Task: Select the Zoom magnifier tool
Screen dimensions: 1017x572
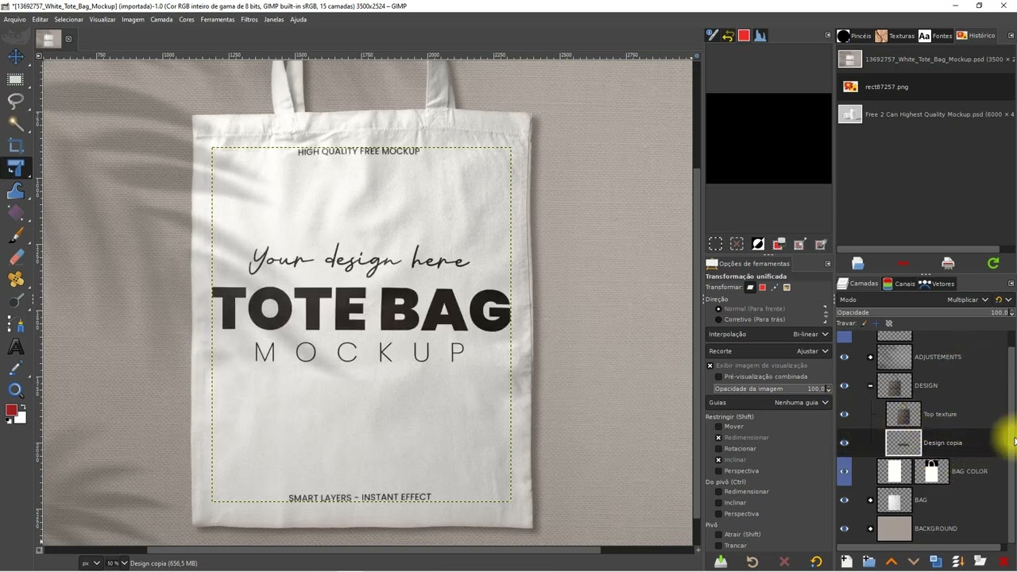Action: pos(15,390)
